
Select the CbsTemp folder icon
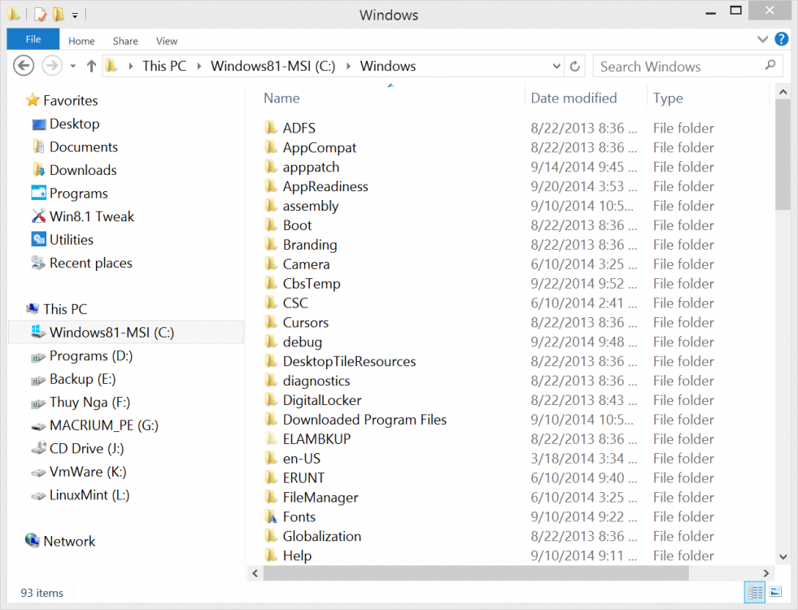271,283
